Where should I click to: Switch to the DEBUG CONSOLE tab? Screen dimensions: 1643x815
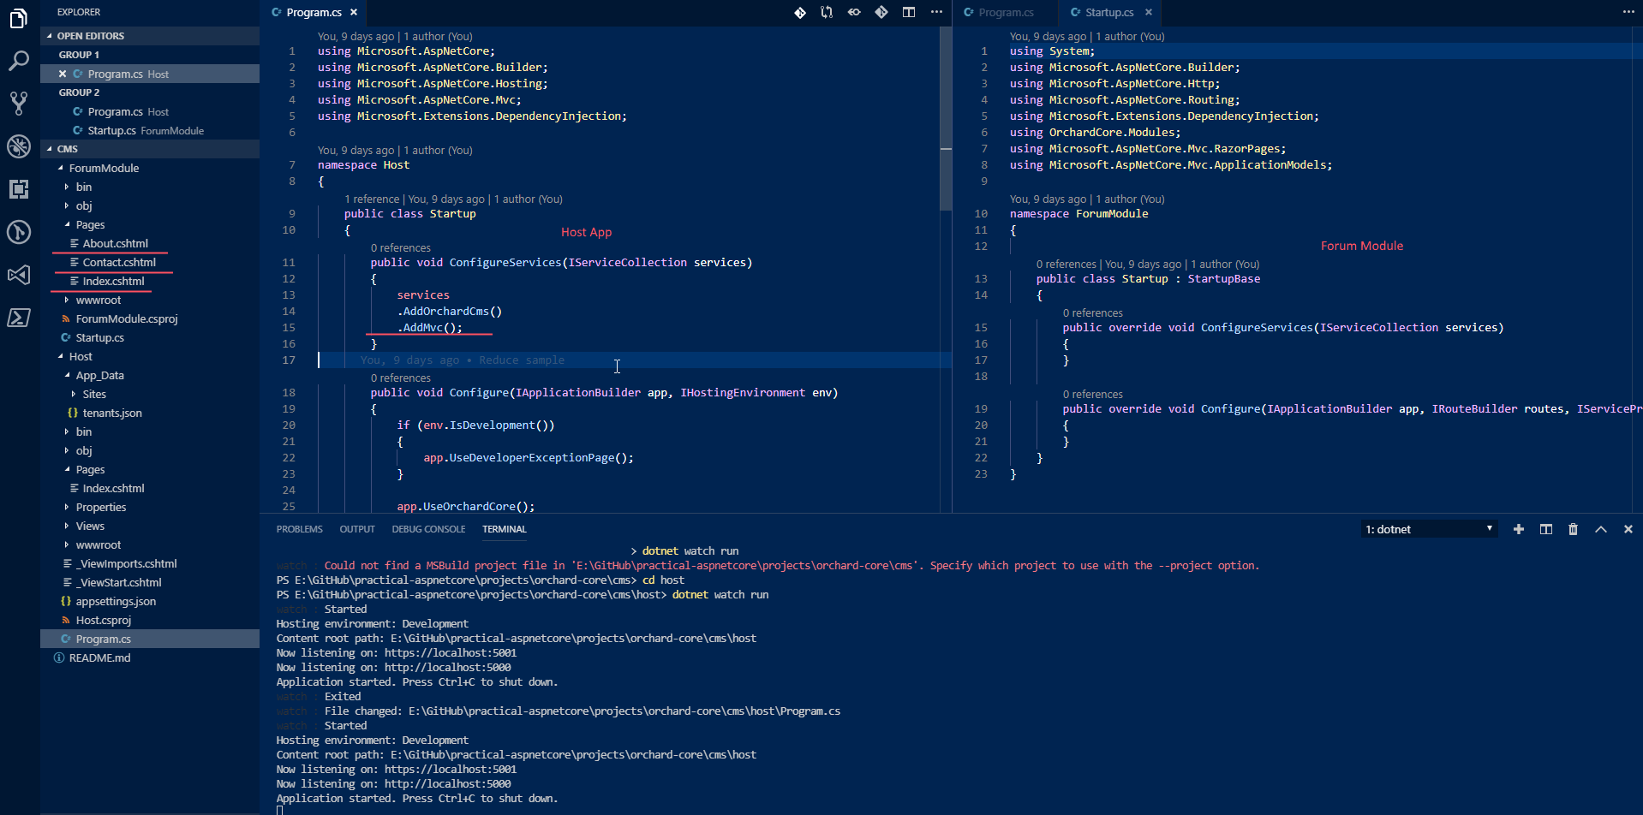tap(428, 529)
